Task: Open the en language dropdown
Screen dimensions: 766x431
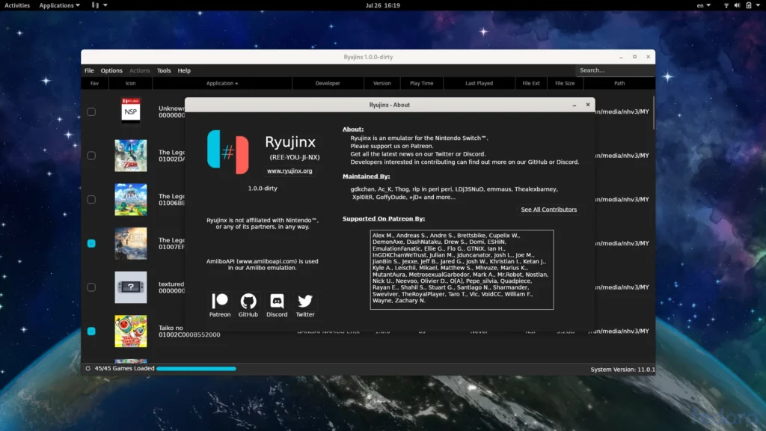Action: point(703,5)
